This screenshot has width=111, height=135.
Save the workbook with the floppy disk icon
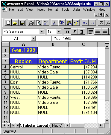coord(22,23)
